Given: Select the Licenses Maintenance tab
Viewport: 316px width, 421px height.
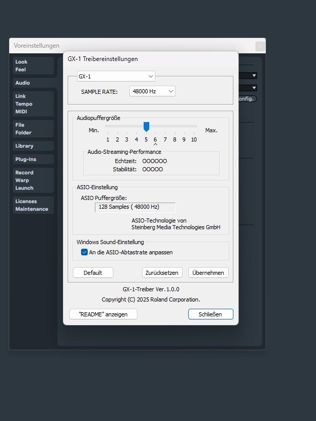Looking at the screenshot, I should [33, 205].
